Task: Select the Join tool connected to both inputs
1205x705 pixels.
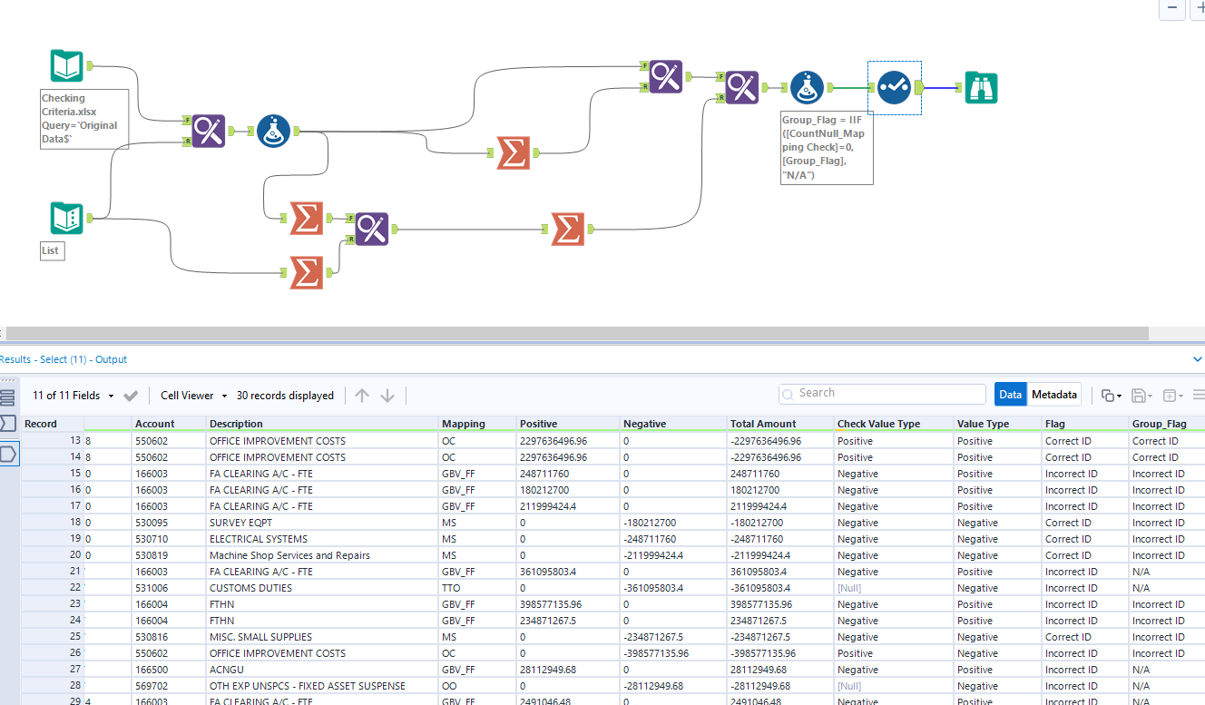Action: pyautogui.click(x=208, y=131)
